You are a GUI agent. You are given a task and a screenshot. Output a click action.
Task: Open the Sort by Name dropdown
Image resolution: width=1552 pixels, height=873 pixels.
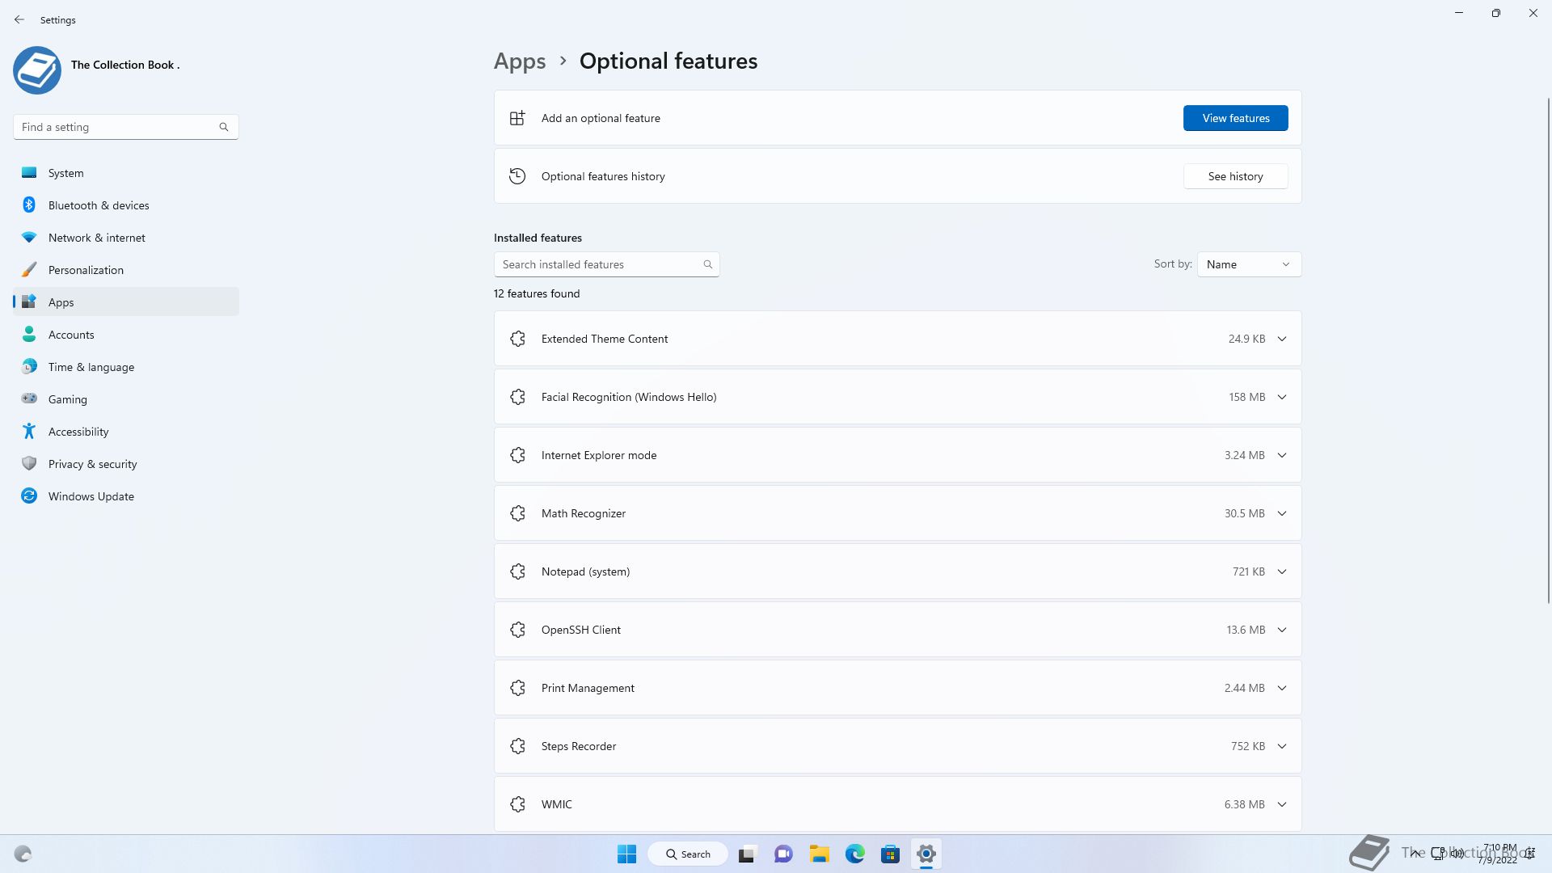(1249, 264)
